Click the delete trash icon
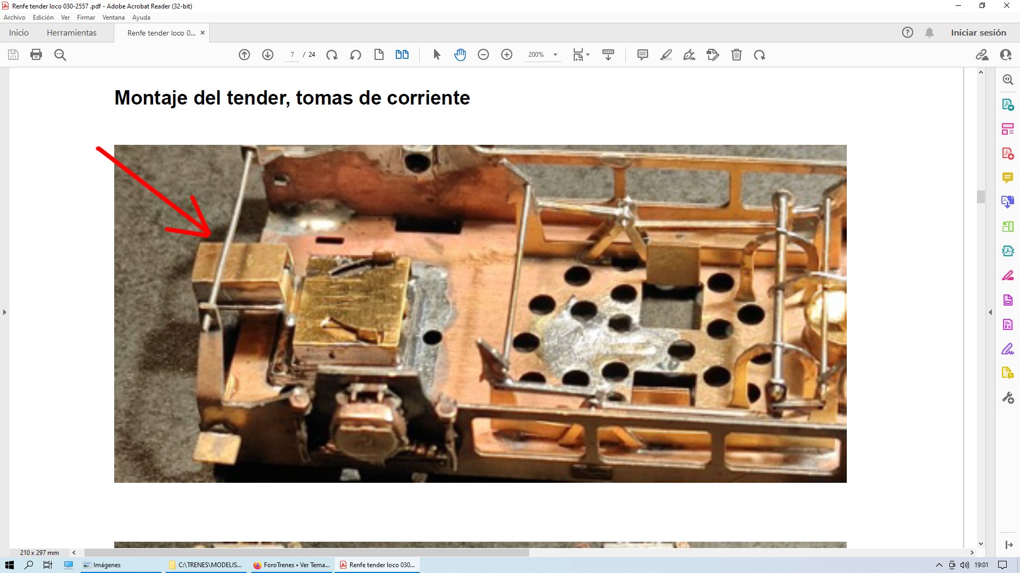The width and height of the screenshot is (1020, 573). tap(736, 55)
